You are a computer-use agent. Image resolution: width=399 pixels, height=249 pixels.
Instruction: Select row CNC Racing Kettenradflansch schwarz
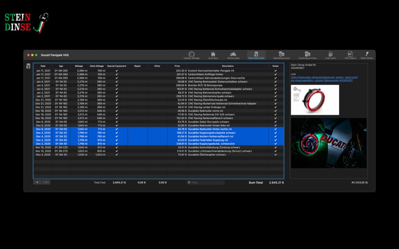click(158, 118)
